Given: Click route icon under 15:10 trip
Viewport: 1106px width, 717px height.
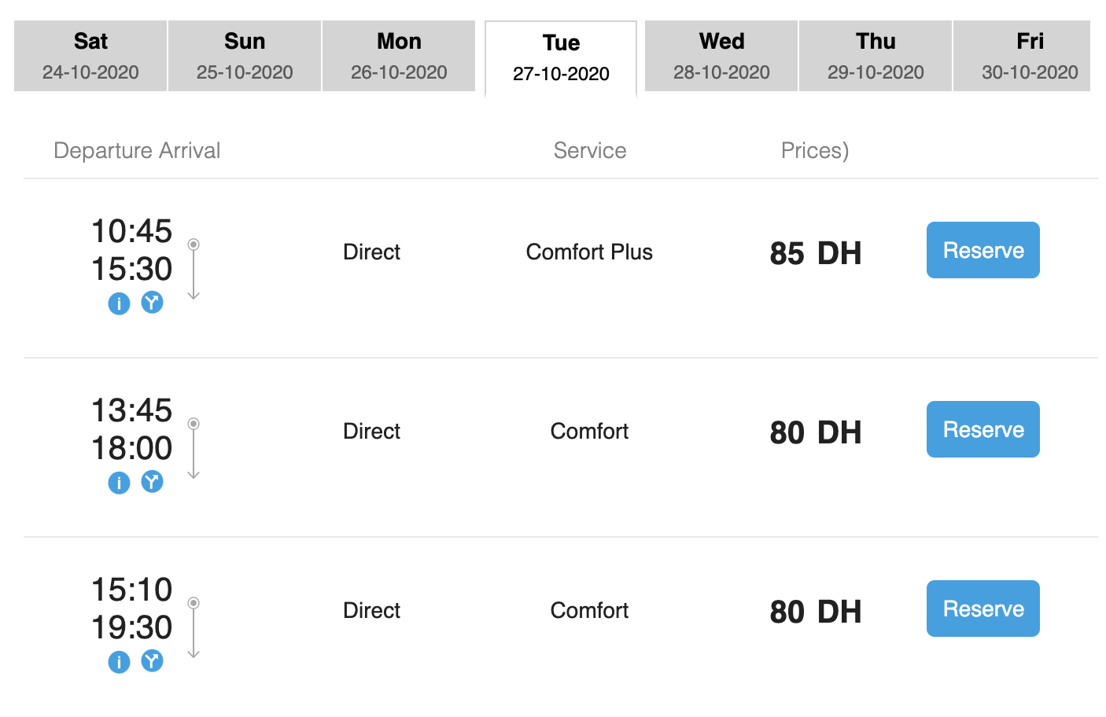Looking at the screenshot, I should (152, 660).
